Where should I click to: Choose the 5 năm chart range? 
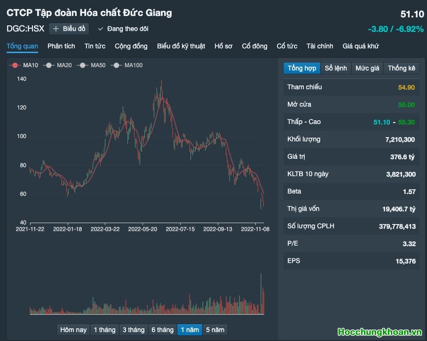click(215, 330)
